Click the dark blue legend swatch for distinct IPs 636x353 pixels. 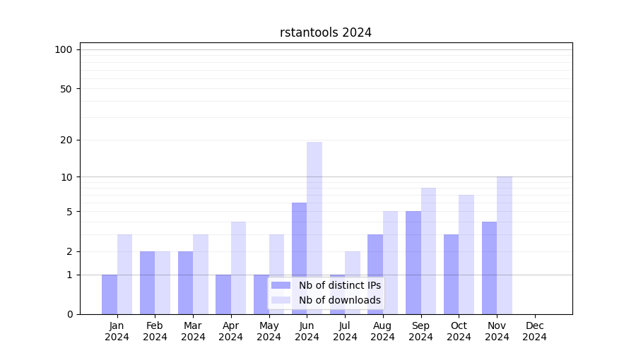[281, 285]
